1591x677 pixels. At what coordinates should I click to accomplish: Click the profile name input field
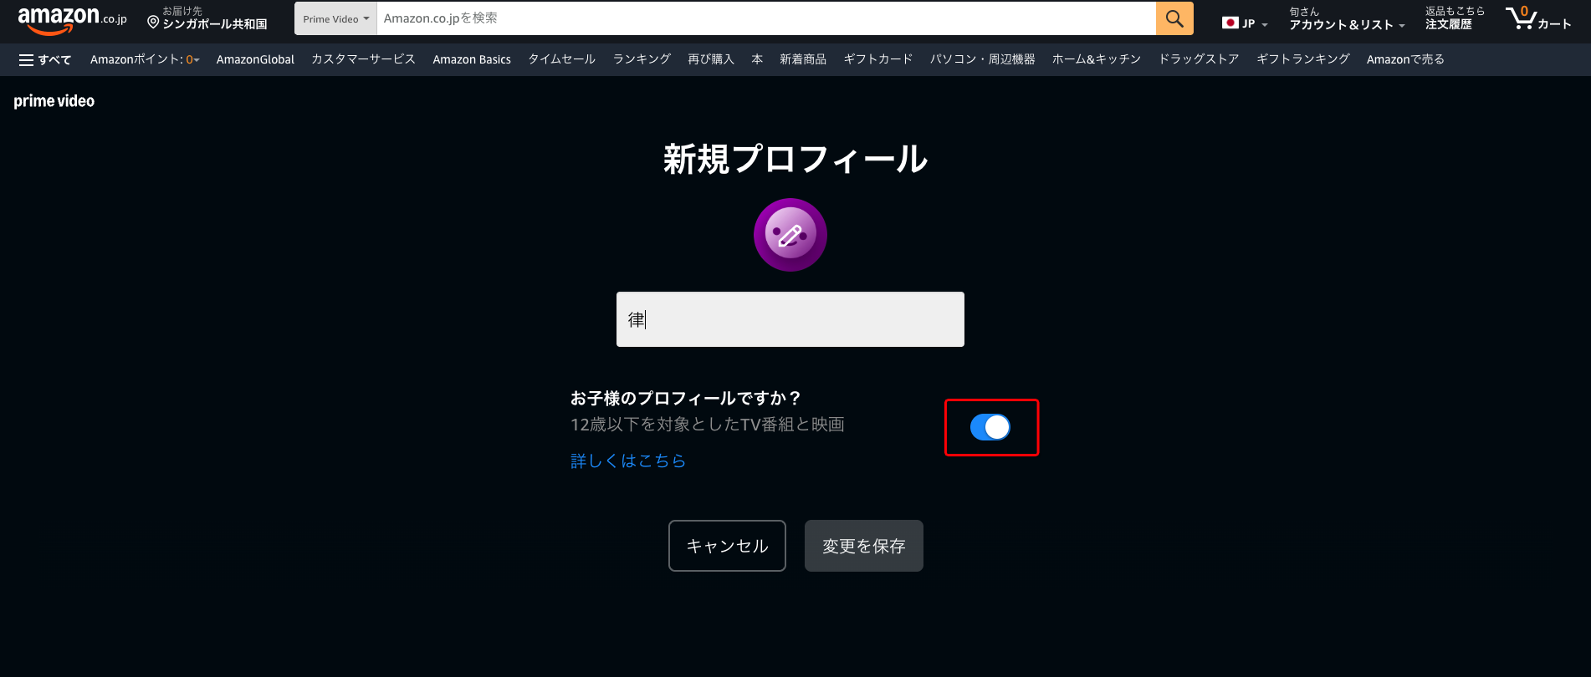click(x=790, y=319)
